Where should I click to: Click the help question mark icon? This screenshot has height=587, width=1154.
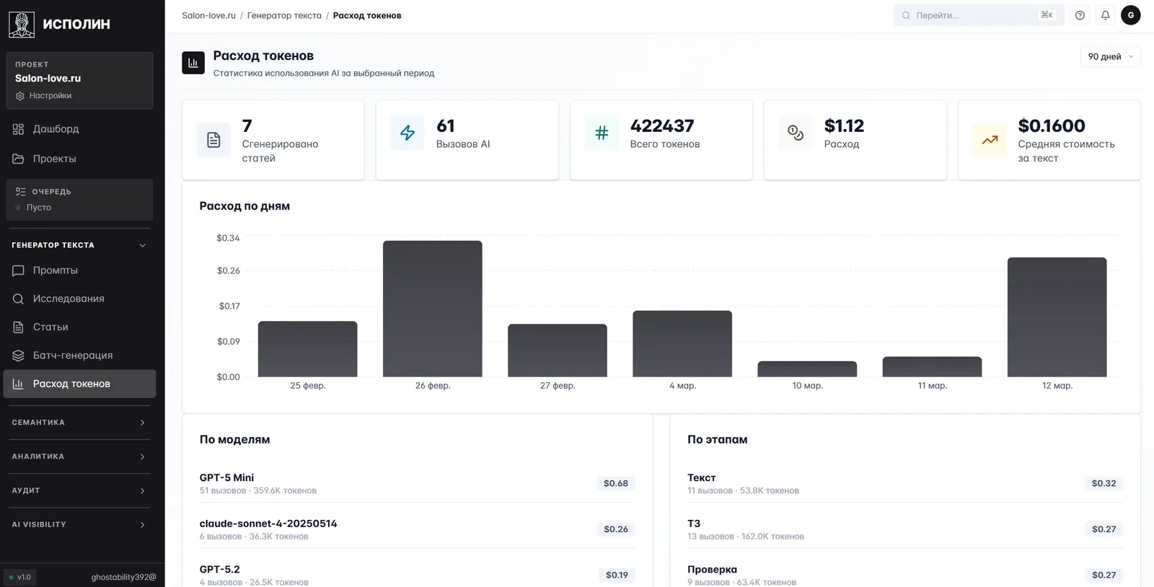pyautogui.click(x=1080, y=15)
